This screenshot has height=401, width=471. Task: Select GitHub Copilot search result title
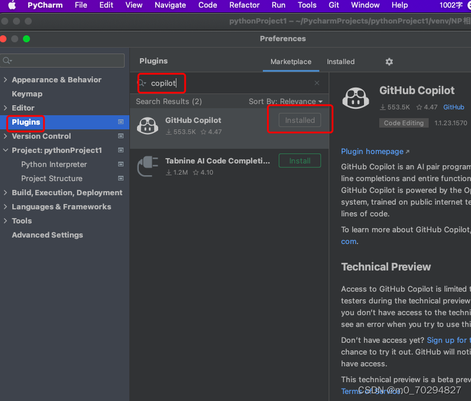pyautogui.click(x=193, y=120)
